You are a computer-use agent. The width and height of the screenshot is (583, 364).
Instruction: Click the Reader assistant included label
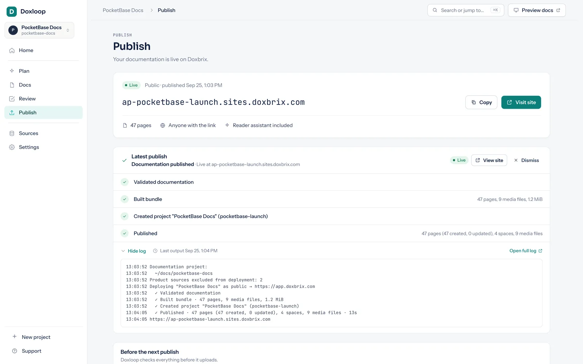click(263, 125)
